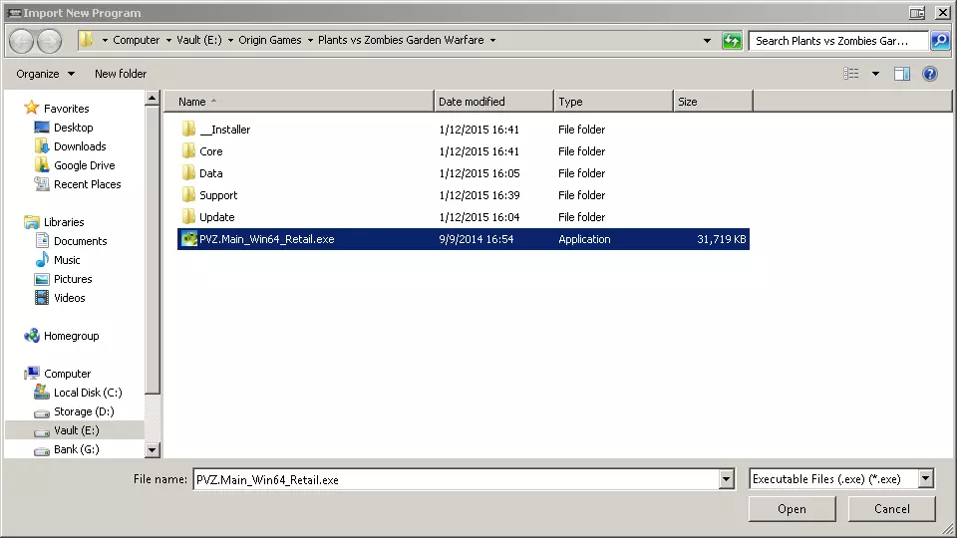Select the Pictures library icon
957x538 pixels.
coord(42,279)
